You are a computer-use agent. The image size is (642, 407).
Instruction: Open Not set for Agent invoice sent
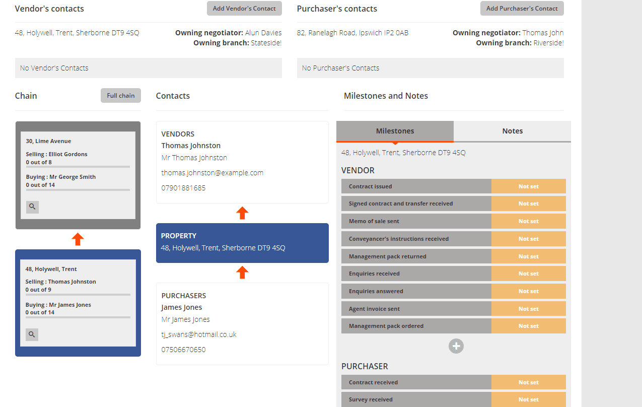point(528,309)
